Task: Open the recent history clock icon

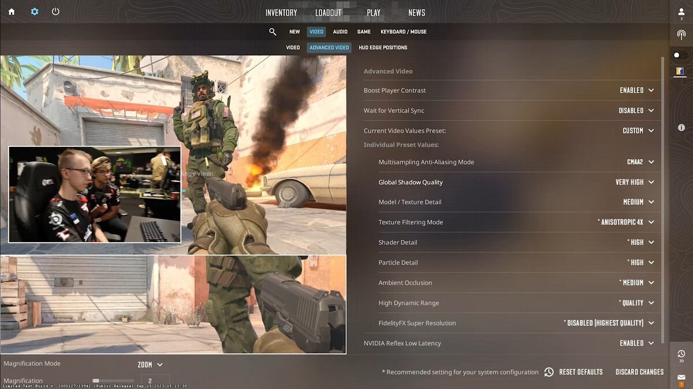Action: pos(681,355)
